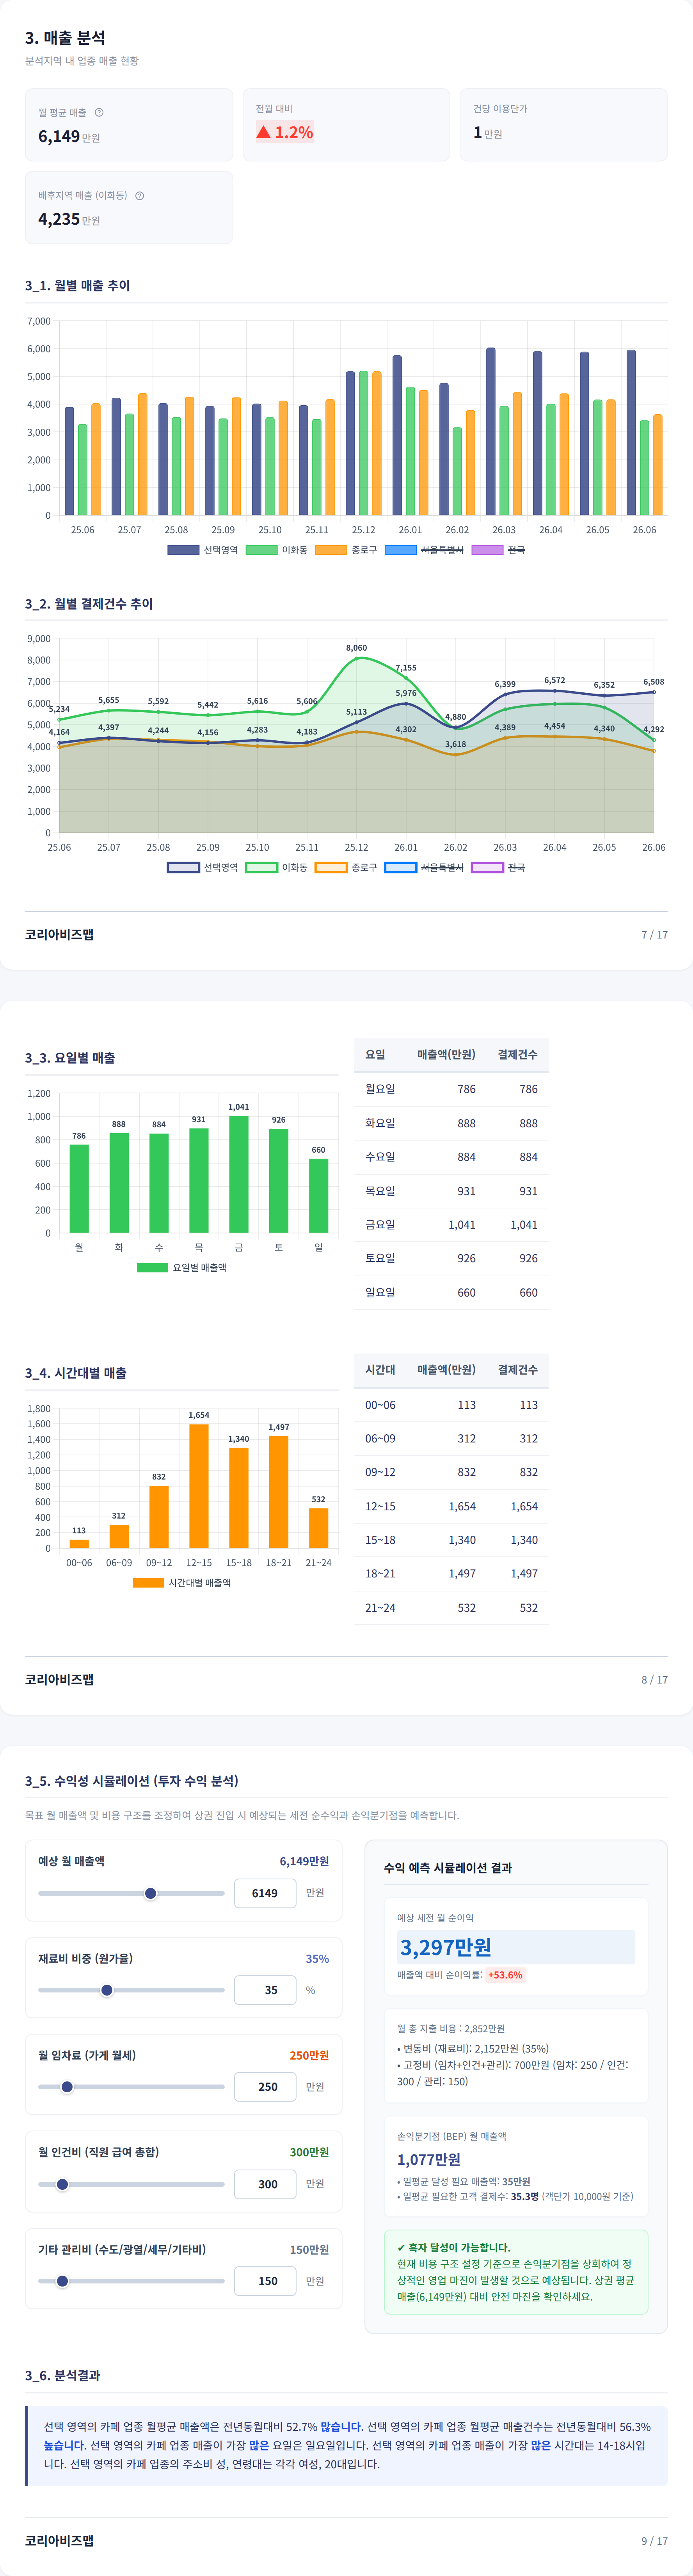The width and height of the screenshot is (693, 2576).
Task: Click the 3_6. 분석결과 heading
Action: tap(62, 2375)
